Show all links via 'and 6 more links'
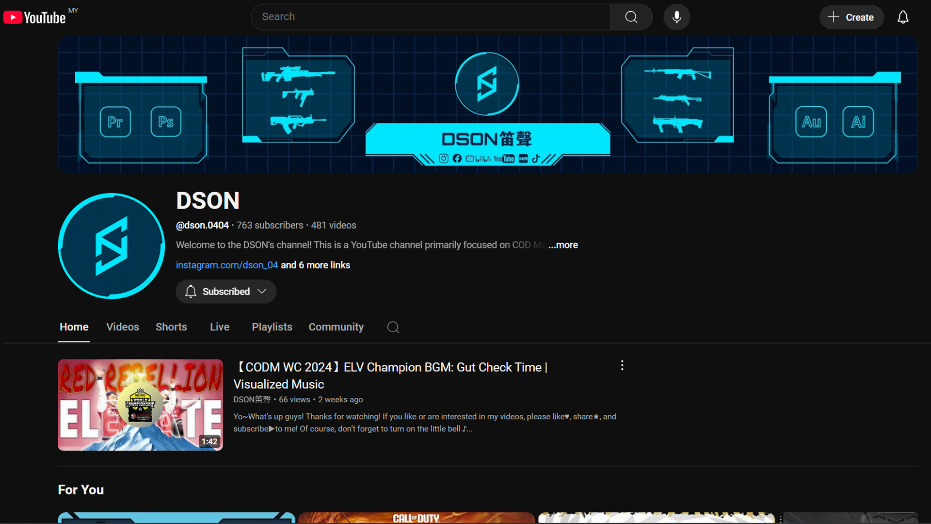The image size is (931, 524). [315, 265]
